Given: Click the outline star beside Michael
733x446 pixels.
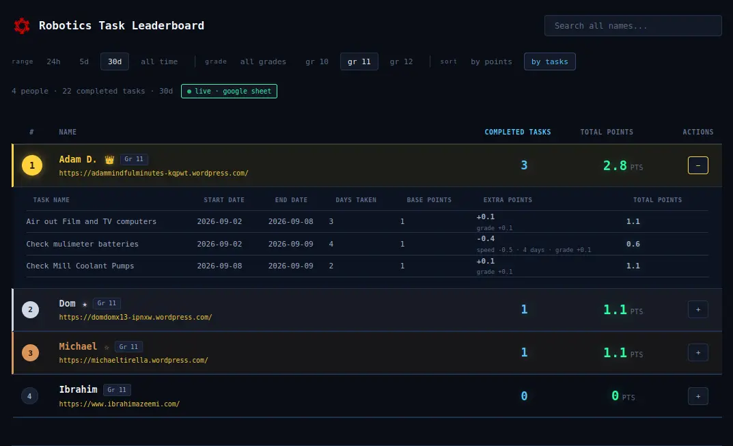Looking at the screenshot, I should click(107, 348).
